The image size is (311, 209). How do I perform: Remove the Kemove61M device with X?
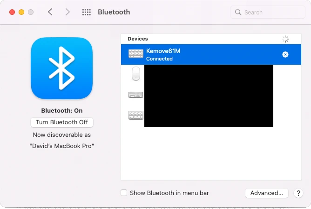pyautogui.click(x=285, y=54)
